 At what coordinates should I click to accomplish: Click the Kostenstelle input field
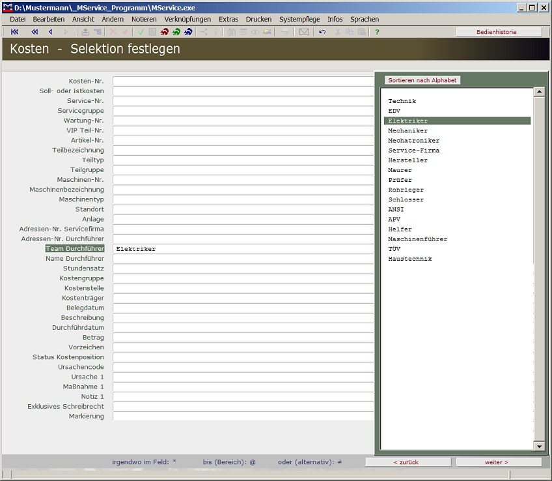click(x=243, y=288)
